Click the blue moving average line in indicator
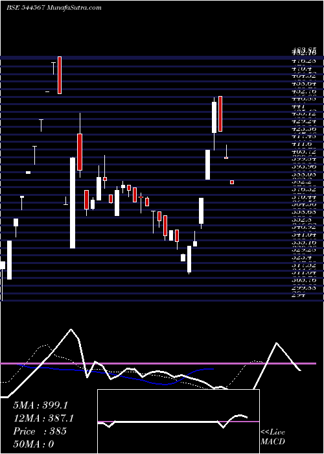The width and height of the screenshot is (324, 454). [116, 376]
